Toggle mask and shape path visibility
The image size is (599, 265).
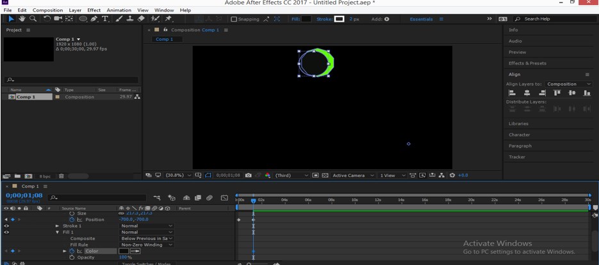click(208, 176)
